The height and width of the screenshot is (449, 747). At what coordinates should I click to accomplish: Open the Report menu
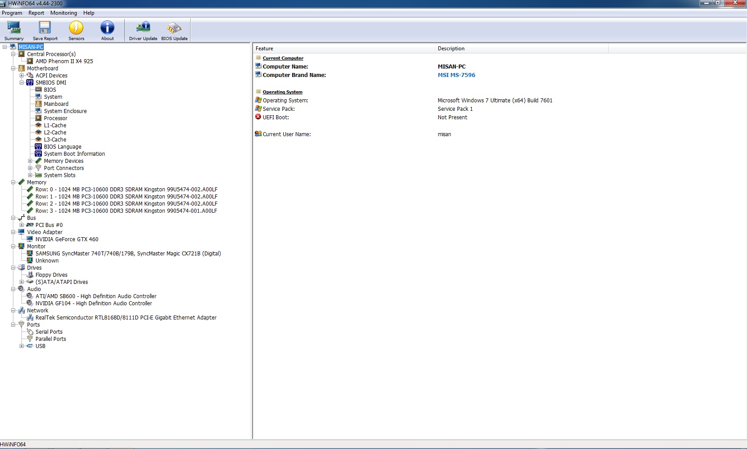36,13
